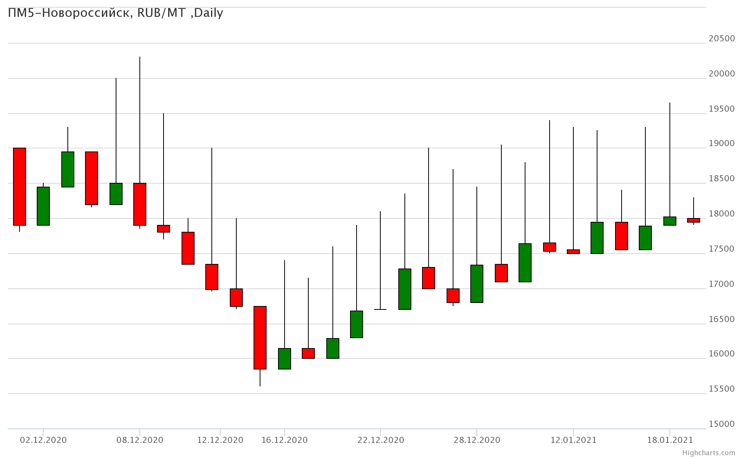Click the green candle at 16.12.2020

coord(285,359)
